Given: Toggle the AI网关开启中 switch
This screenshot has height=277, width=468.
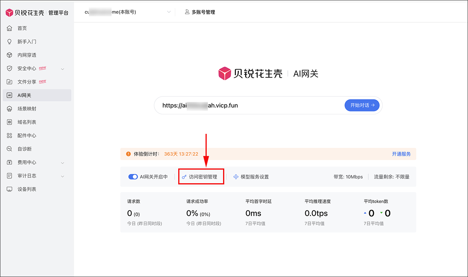Looking at the screenshot, I should point(133,177).
